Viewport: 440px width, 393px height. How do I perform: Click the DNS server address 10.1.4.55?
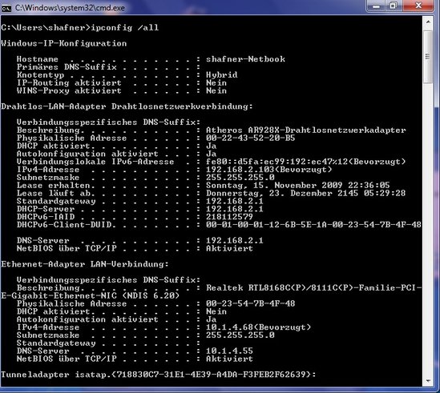(229, 351)
